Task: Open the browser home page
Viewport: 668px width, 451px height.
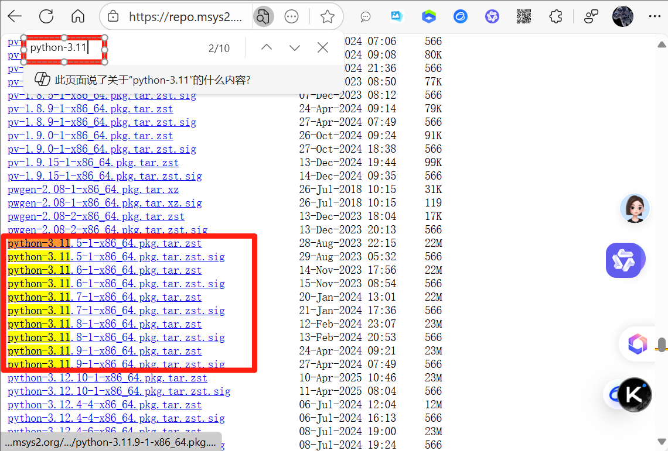Action: (77, 16)
